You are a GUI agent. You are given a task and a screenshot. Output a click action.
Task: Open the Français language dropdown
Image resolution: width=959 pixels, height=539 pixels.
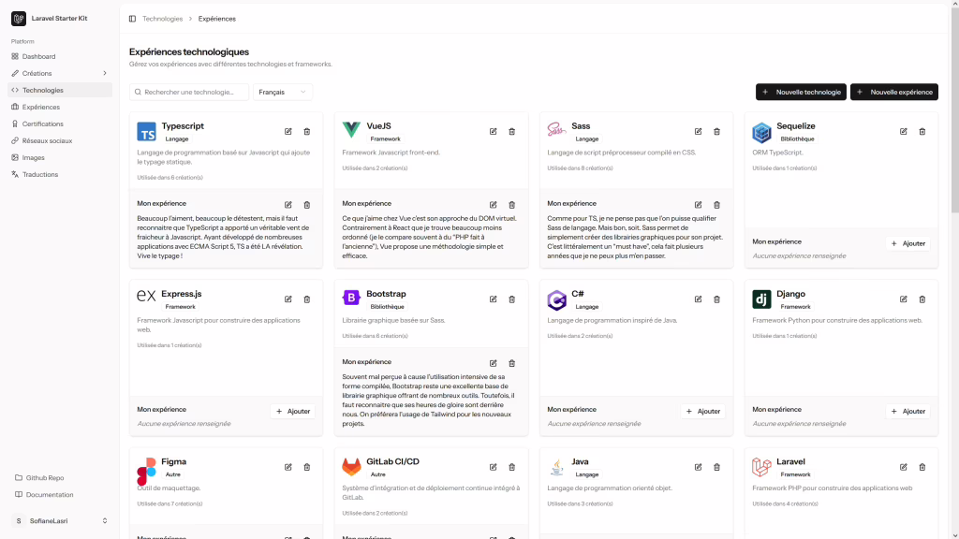click(x=283, y=93)
